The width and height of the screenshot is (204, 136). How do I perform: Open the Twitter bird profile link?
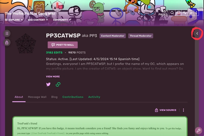pos(48,84)
